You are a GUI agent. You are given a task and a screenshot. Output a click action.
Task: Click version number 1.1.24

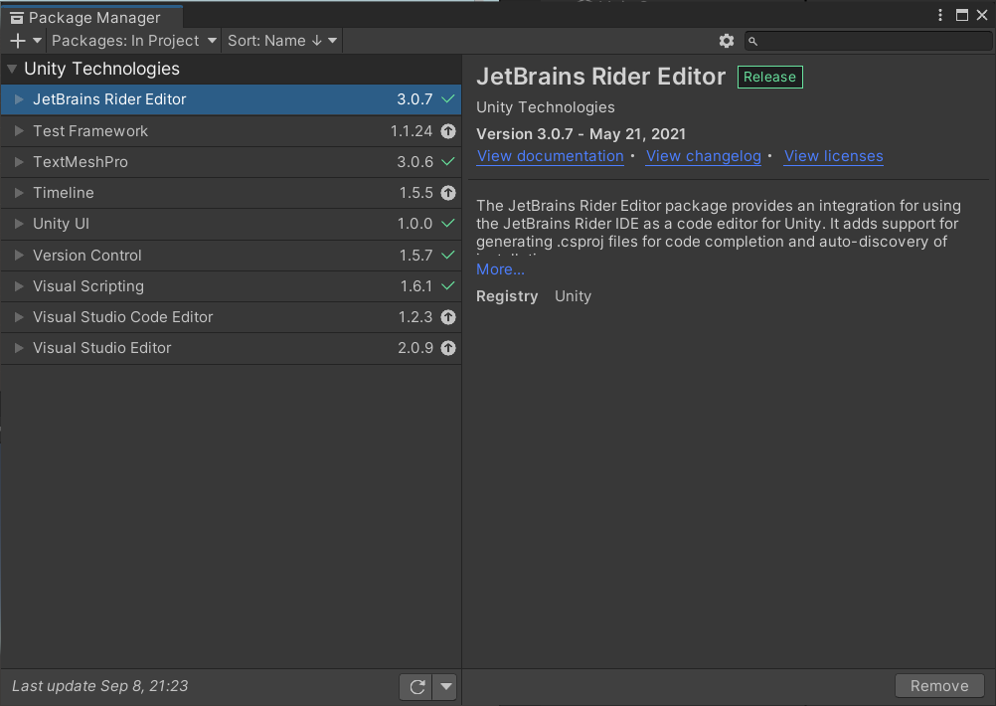(x=411, y=131)
